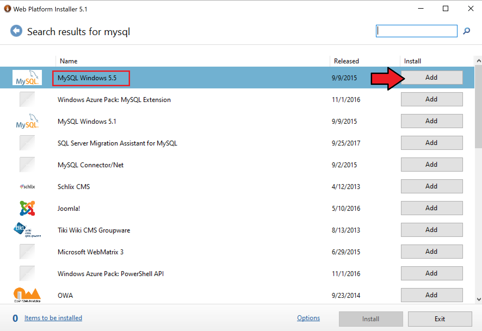The image size is (482, 331).
Task: Click the 9/2/2015 release date
Action: point(344,165)
